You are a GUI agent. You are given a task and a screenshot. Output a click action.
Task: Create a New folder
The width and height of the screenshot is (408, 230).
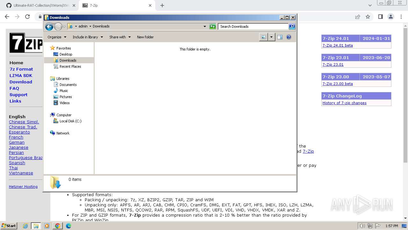click(145, 37)
